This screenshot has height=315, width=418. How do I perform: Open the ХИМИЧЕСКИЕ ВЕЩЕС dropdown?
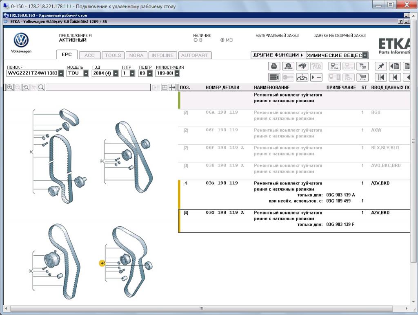tap(365, 55)
